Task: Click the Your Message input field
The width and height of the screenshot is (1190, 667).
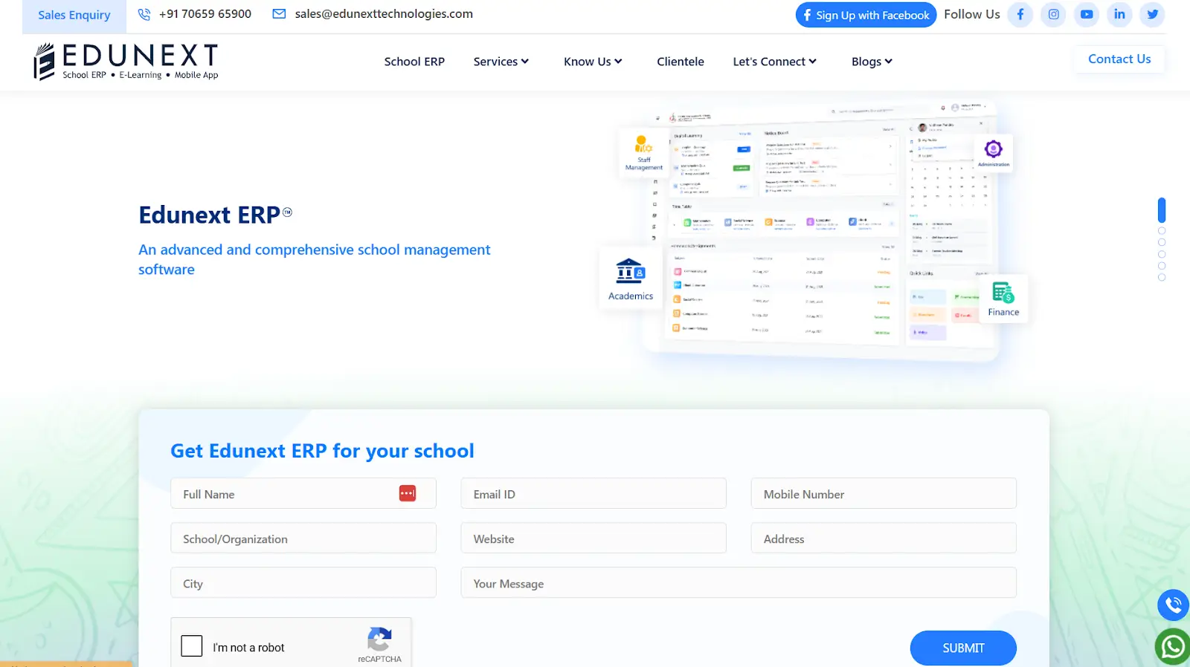Action: pyautogui.click(x=739, y=582)
